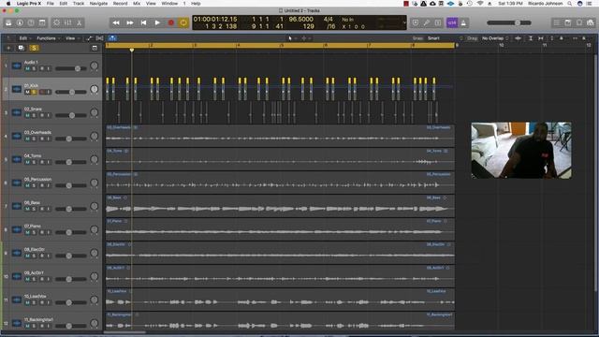Click the tempo value 96.5000 display
The image size is (599, 337).
(300, 19)
